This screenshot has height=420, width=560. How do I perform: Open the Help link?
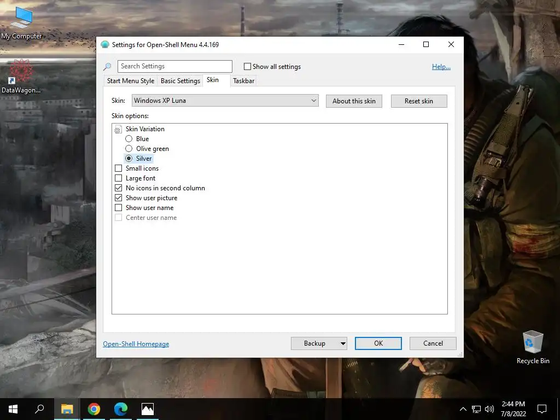coord(441,67)
